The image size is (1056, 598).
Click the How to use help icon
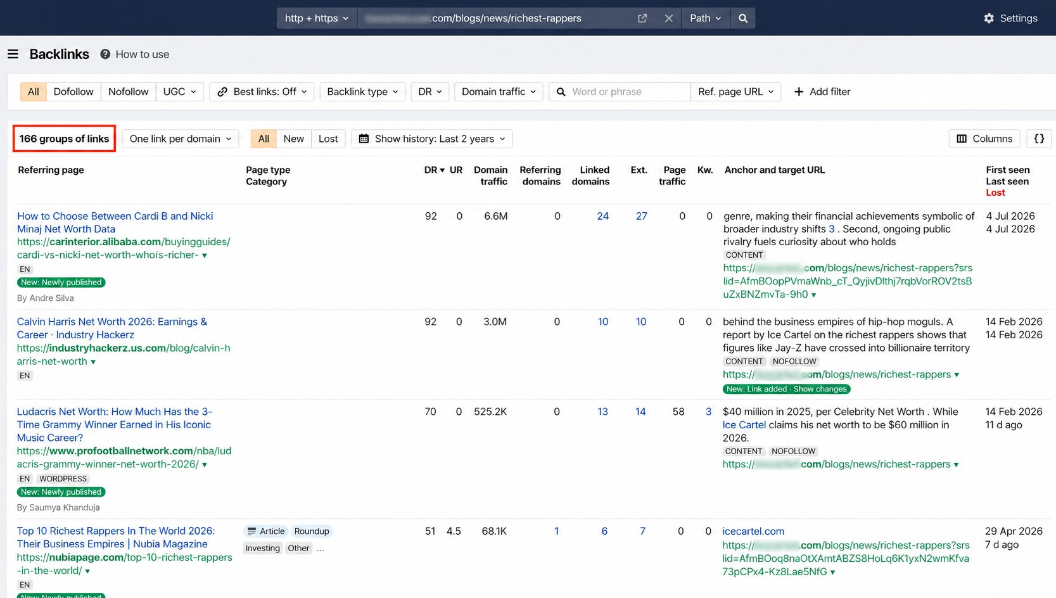105,54
